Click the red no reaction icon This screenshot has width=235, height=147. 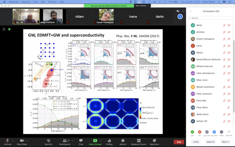199,132
